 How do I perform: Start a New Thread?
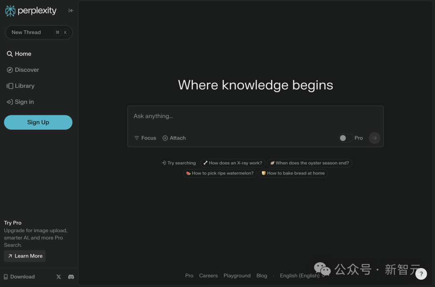[39, 33]
